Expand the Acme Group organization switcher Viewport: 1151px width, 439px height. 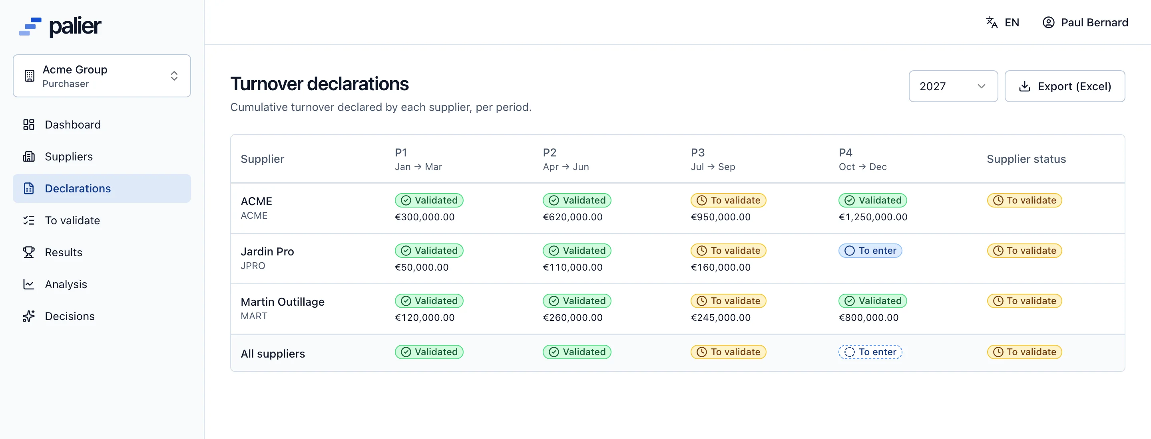[102, 76]
